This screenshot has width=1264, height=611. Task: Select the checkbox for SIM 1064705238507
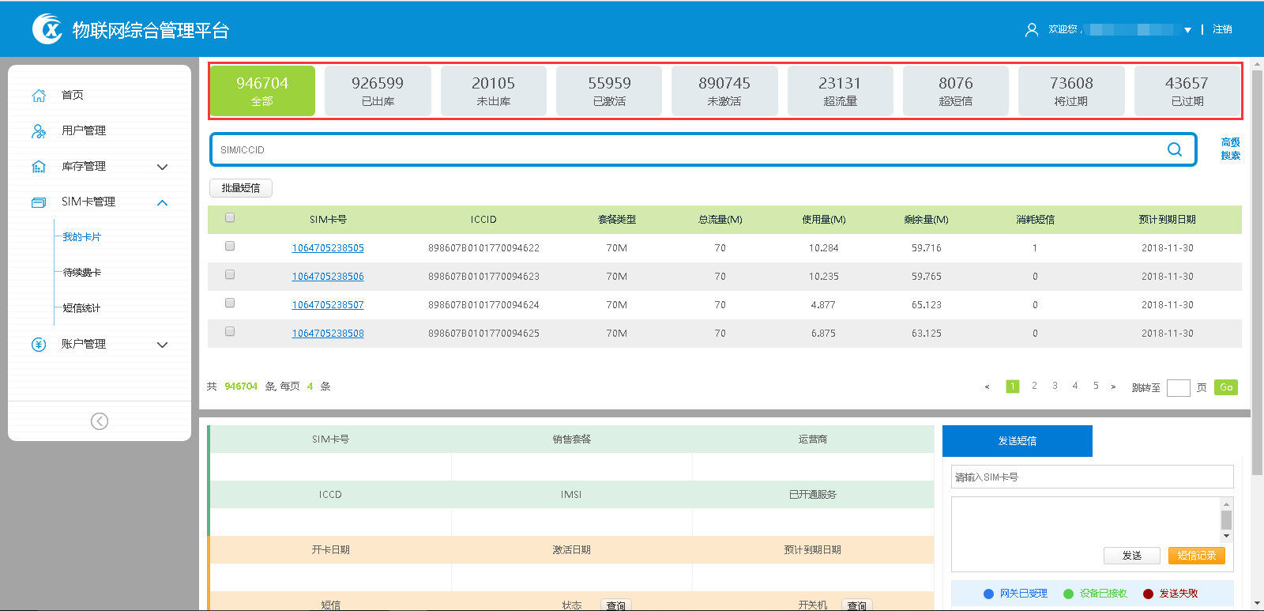[230, 304]
